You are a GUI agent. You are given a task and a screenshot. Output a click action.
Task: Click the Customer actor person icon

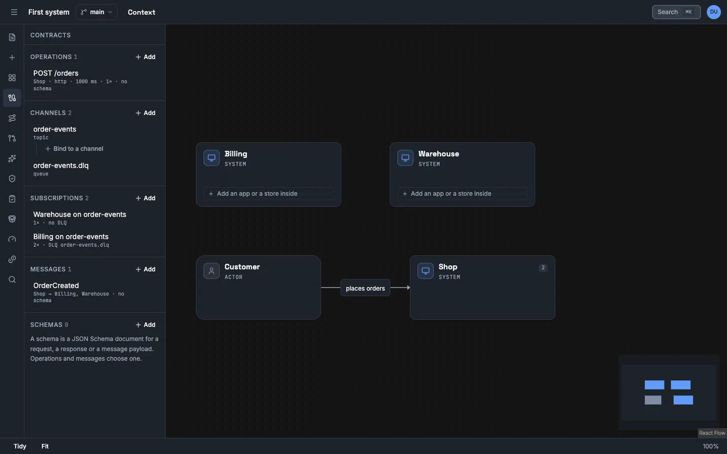pos(212,271)
